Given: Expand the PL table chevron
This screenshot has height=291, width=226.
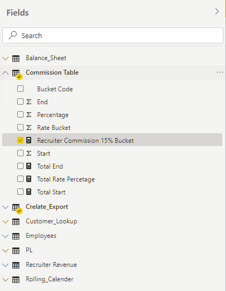Looking at the screenshot, I should click(x=5, y=251).
